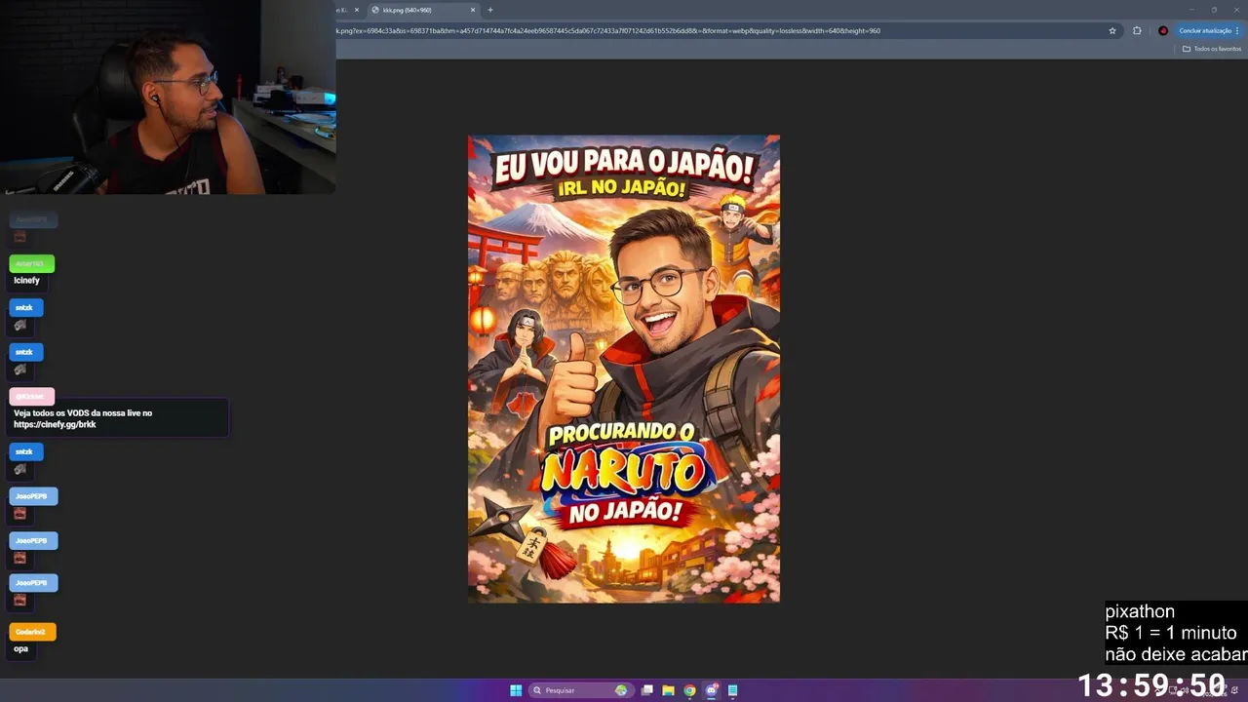Screen dimensions: 1248x702
Task: Switch to the kkk.png tab
Action: pyautogui.click(x=419, y=10)
